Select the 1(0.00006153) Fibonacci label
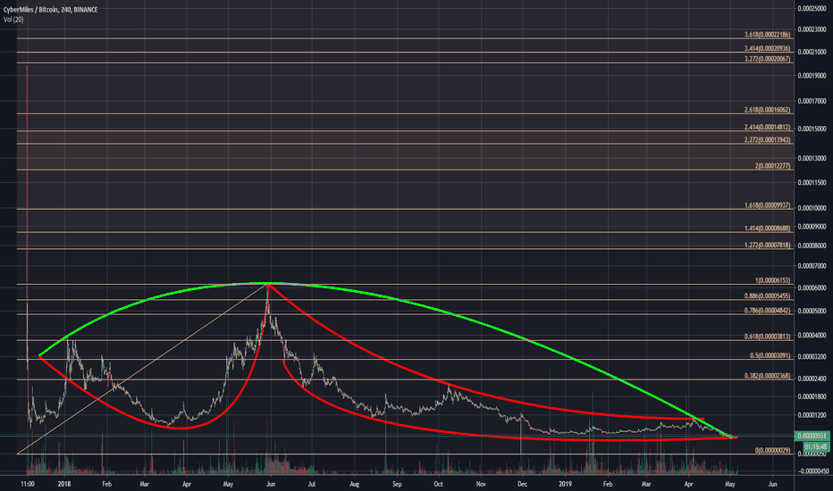This screenshot has height=491, width=833. tap(772, 280)
